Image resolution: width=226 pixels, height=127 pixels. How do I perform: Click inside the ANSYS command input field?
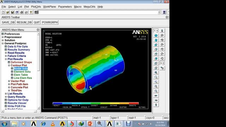click(x=98, y=12)
